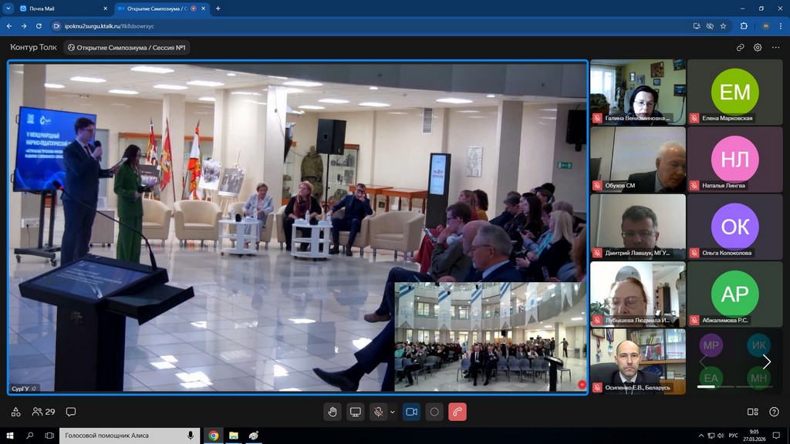Toggle the microphone mute button

[378, 412]
